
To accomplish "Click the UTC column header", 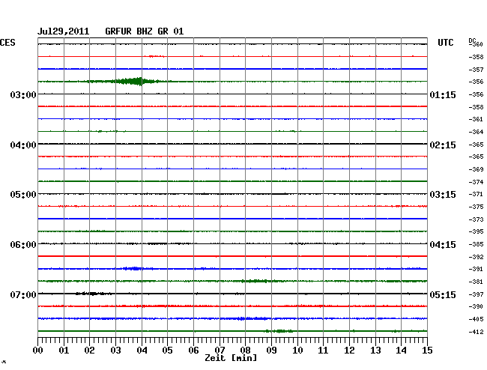I will [x=446, y=43].
